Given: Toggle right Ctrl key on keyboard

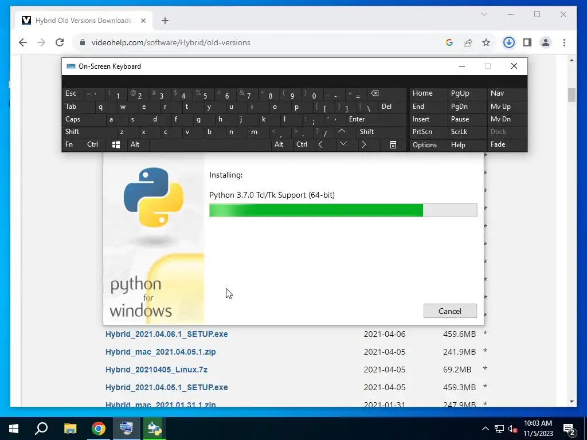Looking at the screenshot, I should (x=303, y=145).
